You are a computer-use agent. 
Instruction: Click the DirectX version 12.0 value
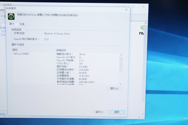click(46, 39)
